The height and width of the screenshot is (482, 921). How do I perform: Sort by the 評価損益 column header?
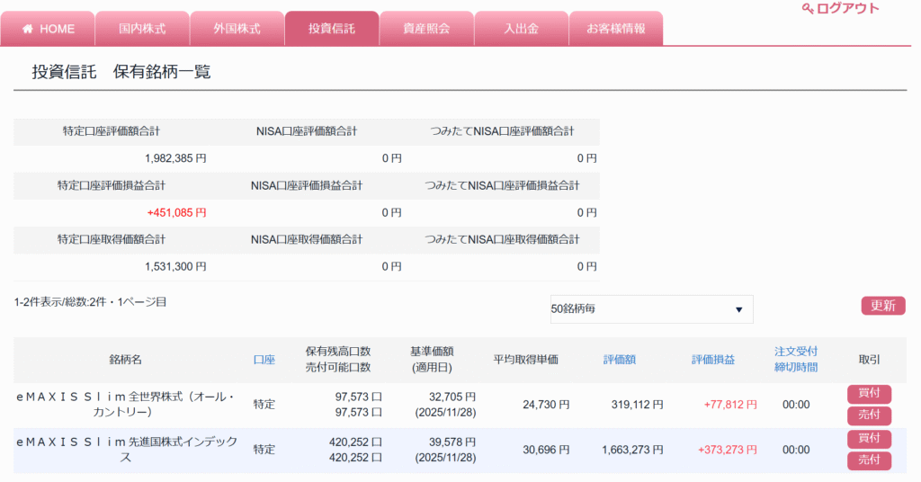[713, 360]
